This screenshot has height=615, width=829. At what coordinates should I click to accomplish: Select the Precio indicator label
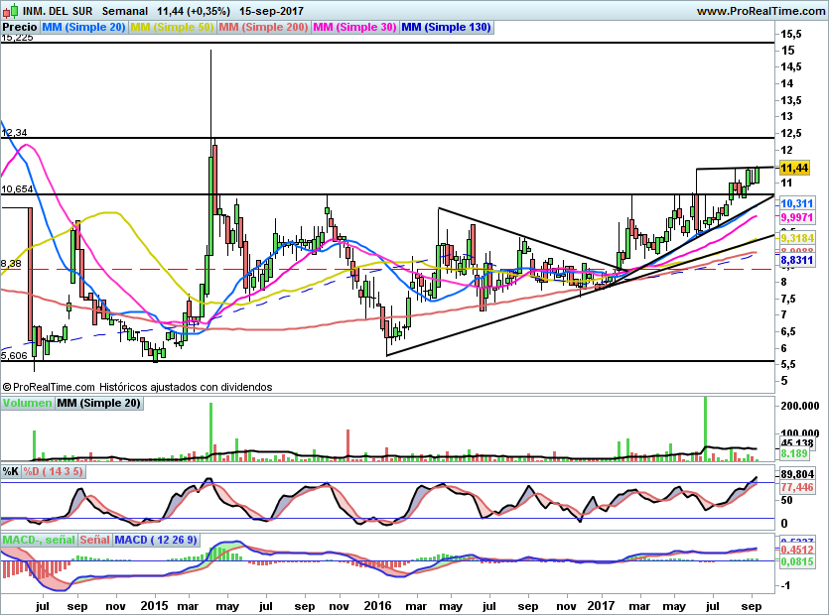click(x=20, y=28)
